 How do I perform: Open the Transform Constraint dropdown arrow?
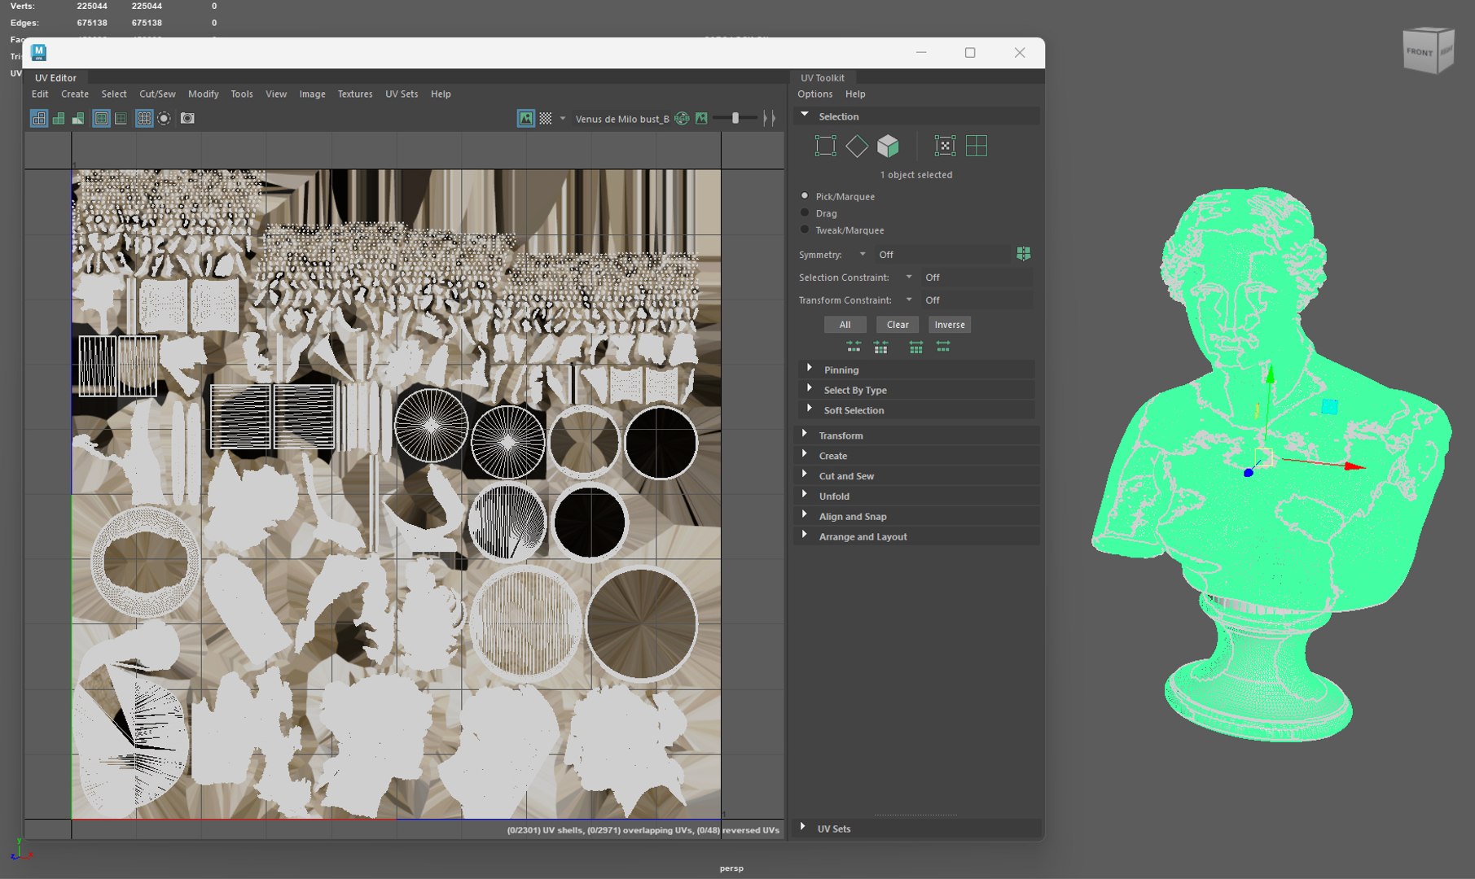click(x=909, y=300)
